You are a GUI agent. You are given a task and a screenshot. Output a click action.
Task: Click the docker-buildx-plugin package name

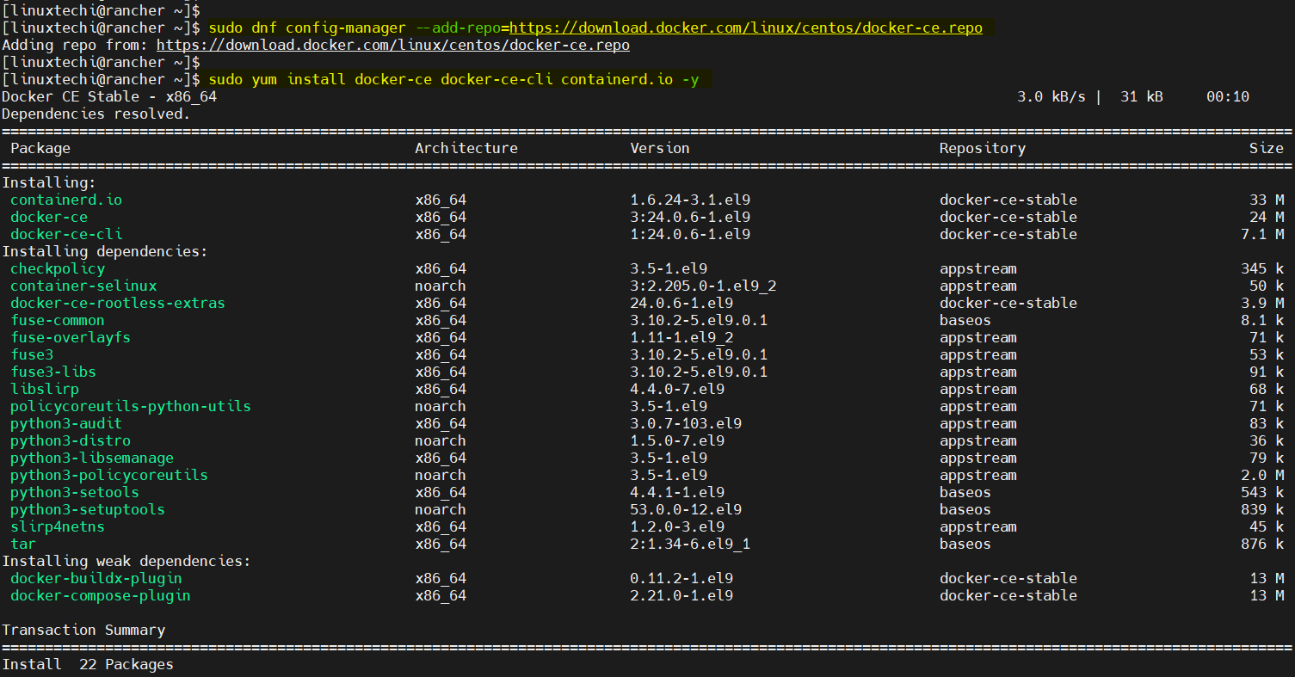click(96, 578)
